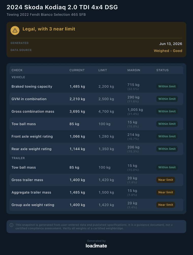Click the 'Front axle weight rating' label

pos(32,136)
